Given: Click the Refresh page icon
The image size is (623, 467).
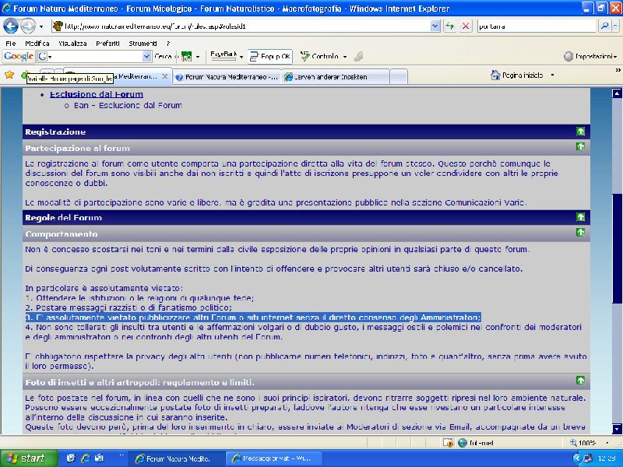Looking at the screenshot, I should (x=449, y=26).
